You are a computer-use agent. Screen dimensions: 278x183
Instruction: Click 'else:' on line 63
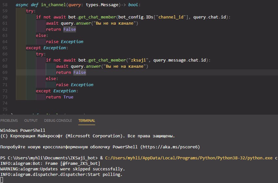pos(42,36)
